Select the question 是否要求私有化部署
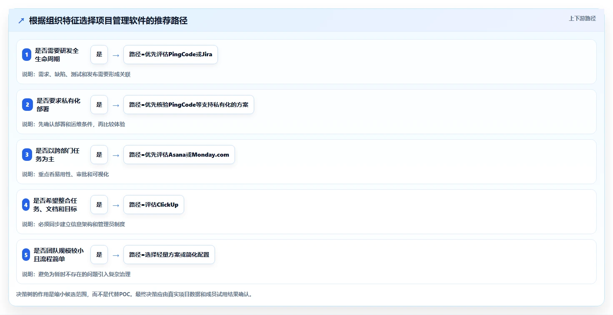The image size is (613, 315). coord(58,105)
